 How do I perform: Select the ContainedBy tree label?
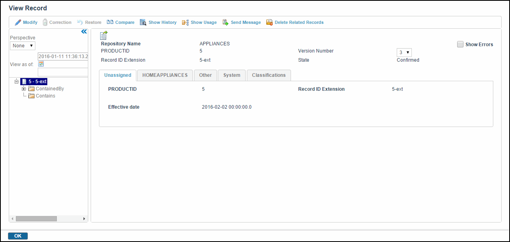[50, 89]
